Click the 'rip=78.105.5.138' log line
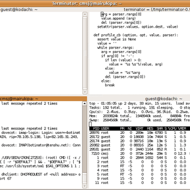190x190 pixels. click(39, 137)
